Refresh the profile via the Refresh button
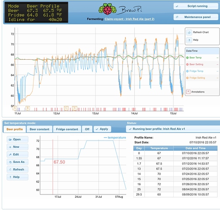The height and width of the screenshot is (210, 220). (17, 170)
